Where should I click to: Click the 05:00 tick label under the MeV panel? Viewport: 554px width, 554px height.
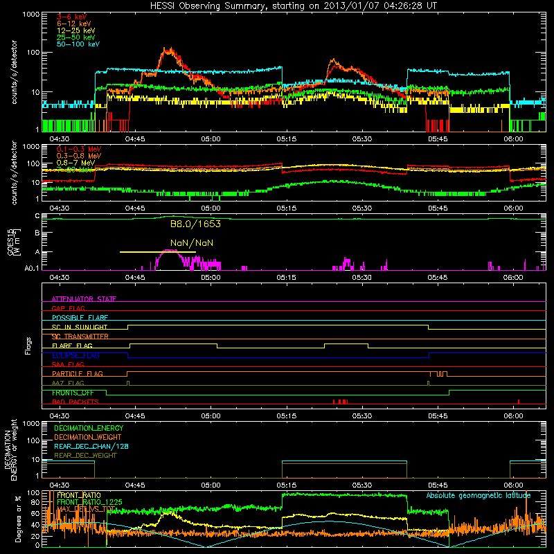[211, 208]
